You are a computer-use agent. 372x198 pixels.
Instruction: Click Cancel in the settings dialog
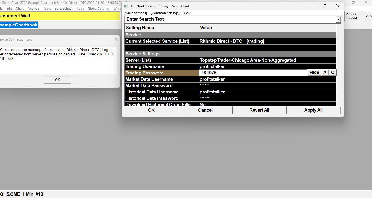coord(205,110)
